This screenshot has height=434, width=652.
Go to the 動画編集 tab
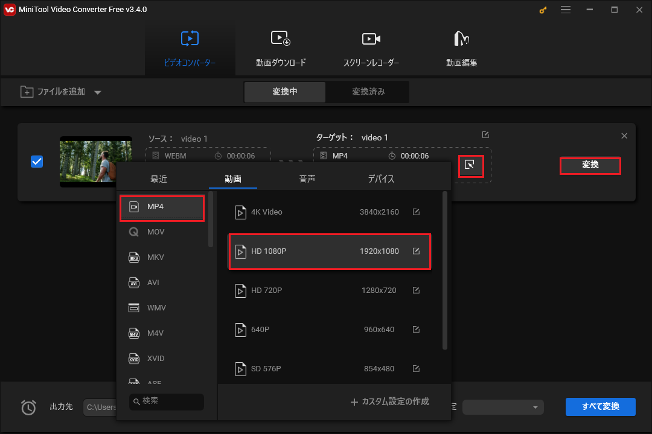coord(462,49)
